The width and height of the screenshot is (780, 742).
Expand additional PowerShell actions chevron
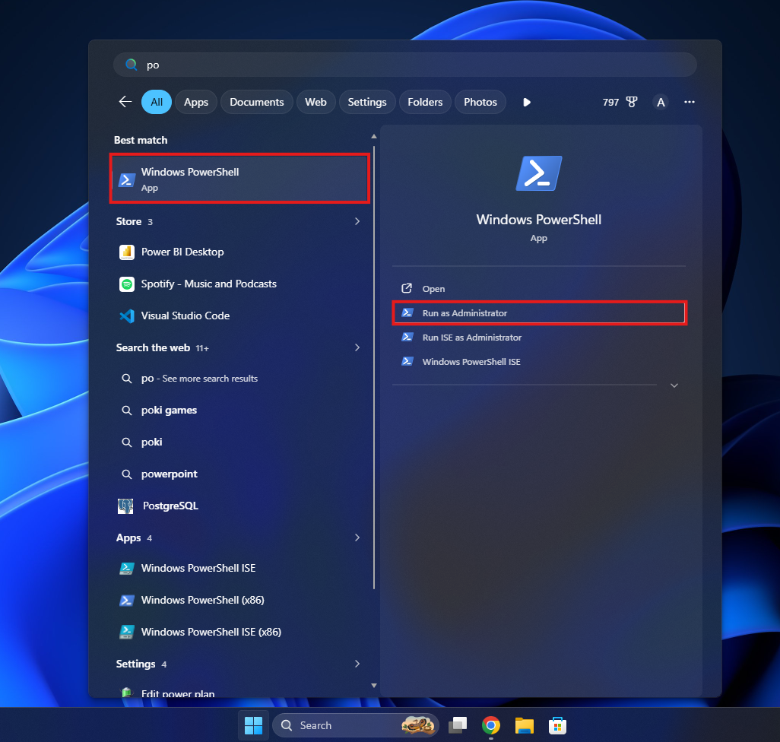[674, 385]
